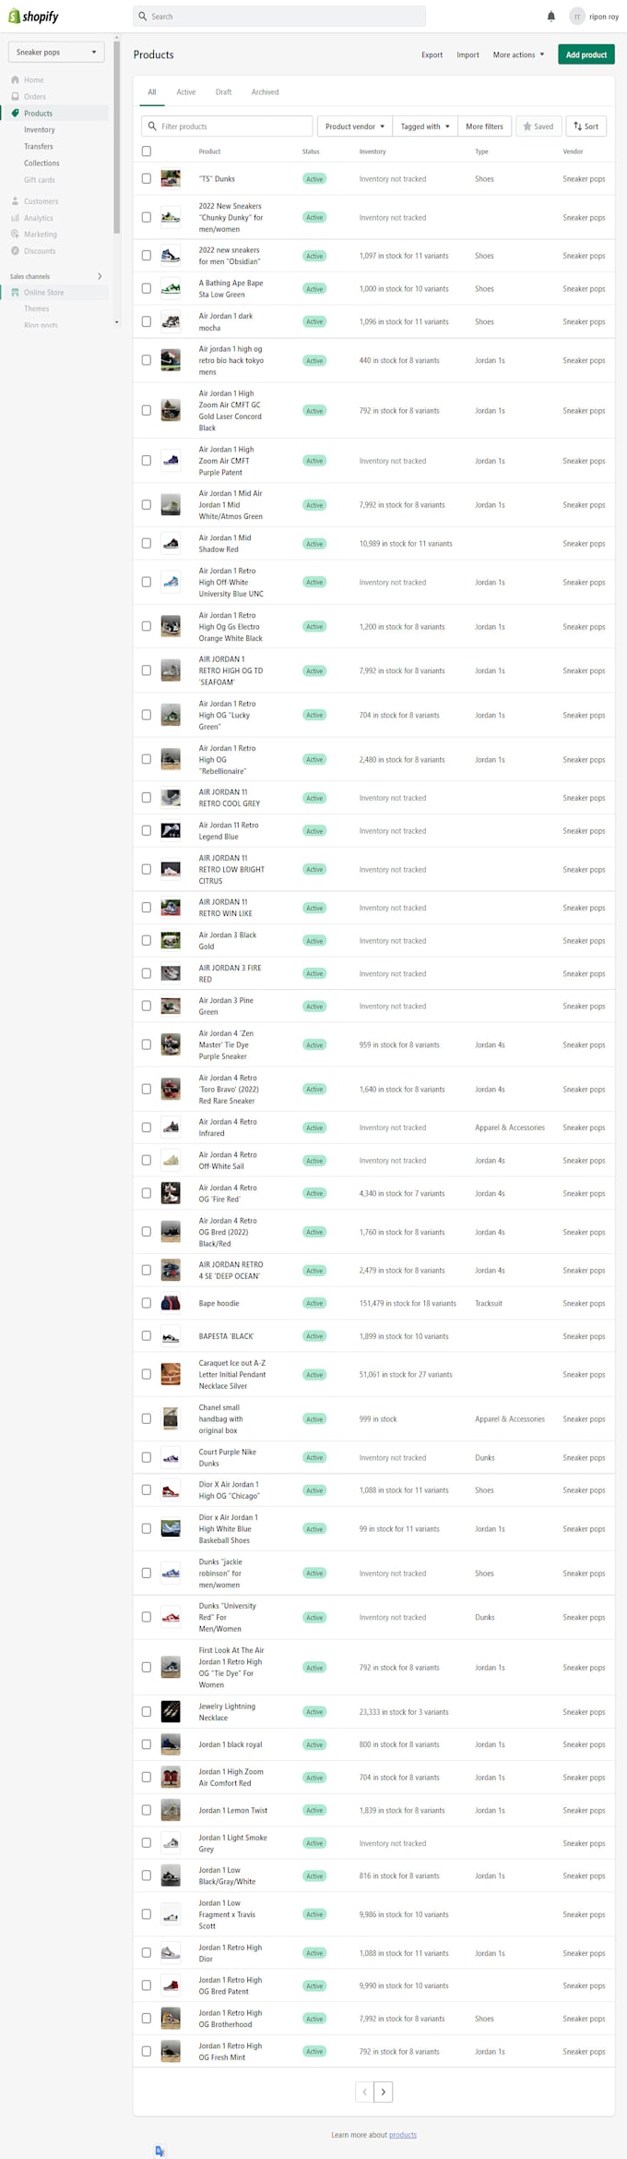Open the Sneaker pops store switcher

(55, 52)
